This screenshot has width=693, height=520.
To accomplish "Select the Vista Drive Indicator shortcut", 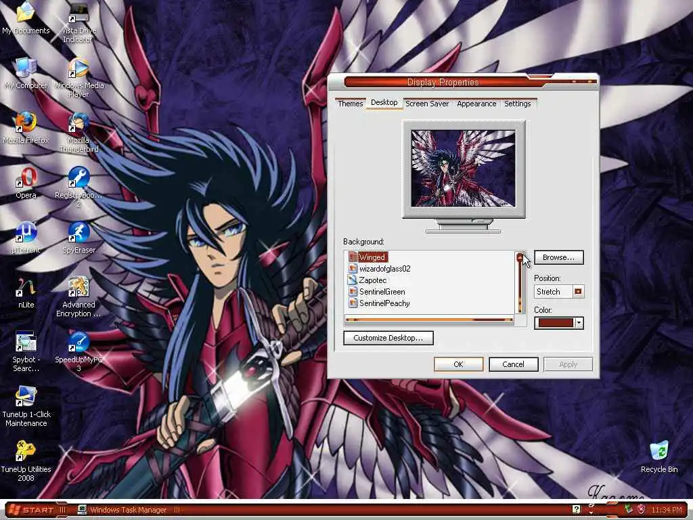I will (x=79, y=22).
